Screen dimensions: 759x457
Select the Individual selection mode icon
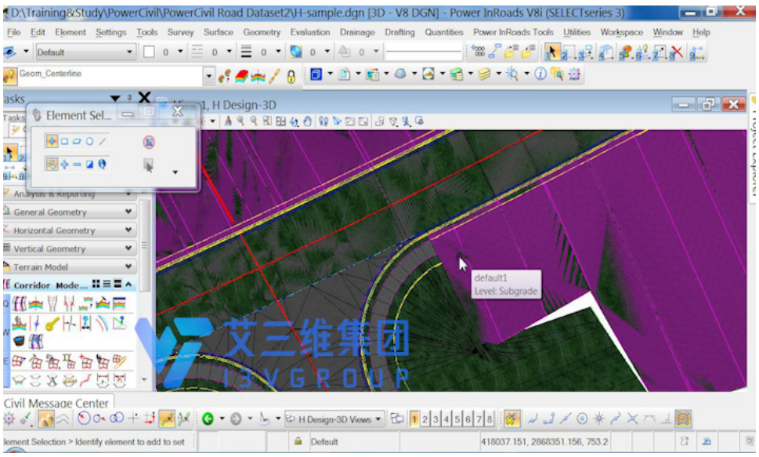click(52, 142)
